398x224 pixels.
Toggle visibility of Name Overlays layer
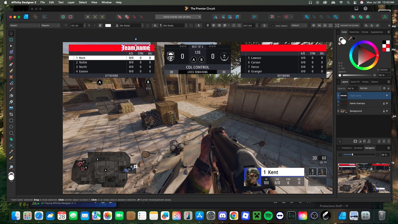click(387, 103)
